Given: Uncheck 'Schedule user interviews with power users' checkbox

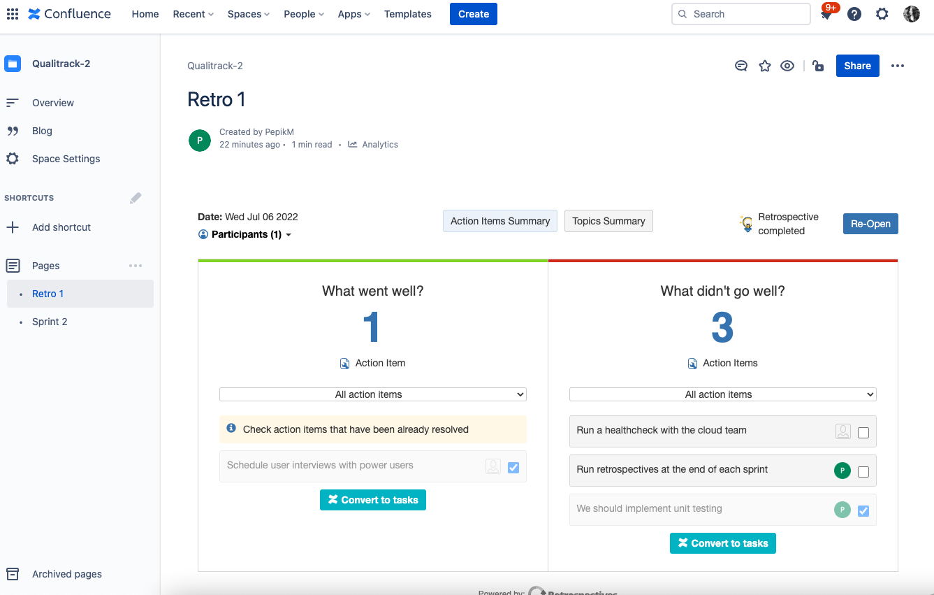Looking at the screenshot, I should 513,468.
